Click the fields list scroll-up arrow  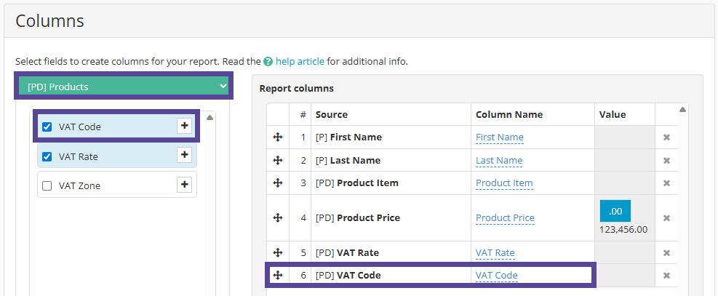tap(210, 117)
